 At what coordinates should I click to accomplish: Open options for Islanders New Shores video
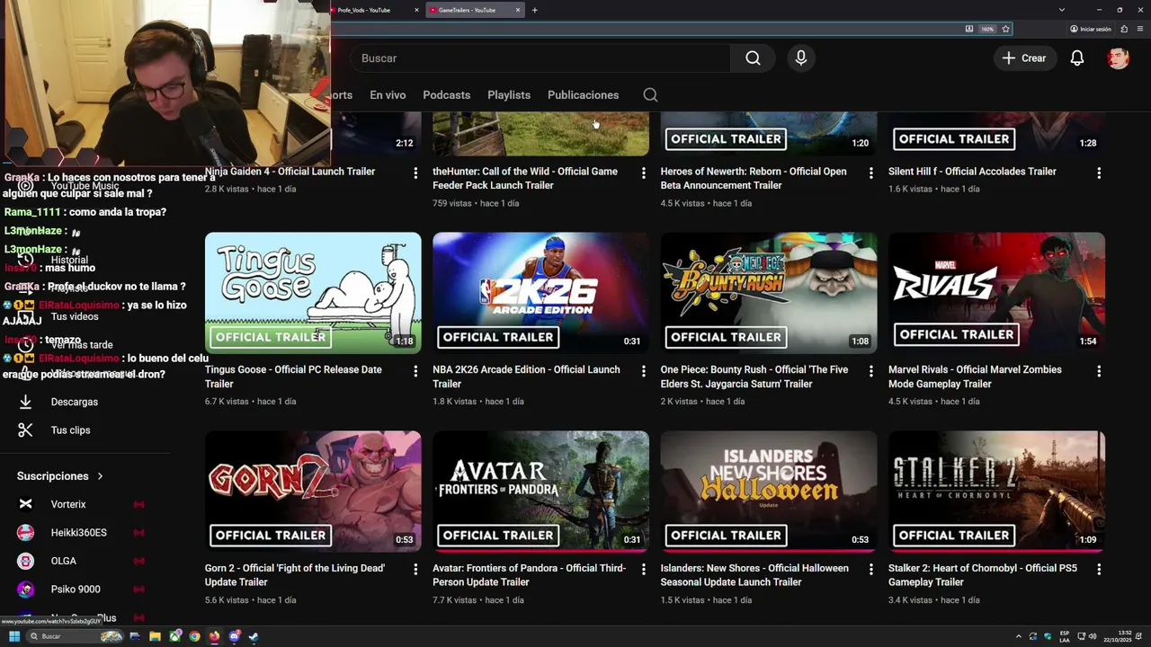pyautogui.click(x=870, y=570)
